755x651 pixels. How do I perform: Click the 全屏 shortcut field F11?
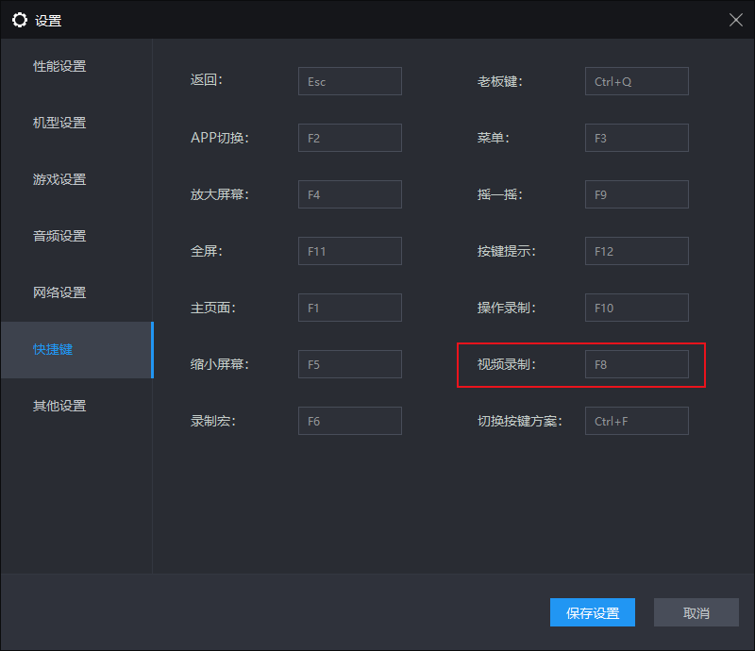click(x=349, y=251)
